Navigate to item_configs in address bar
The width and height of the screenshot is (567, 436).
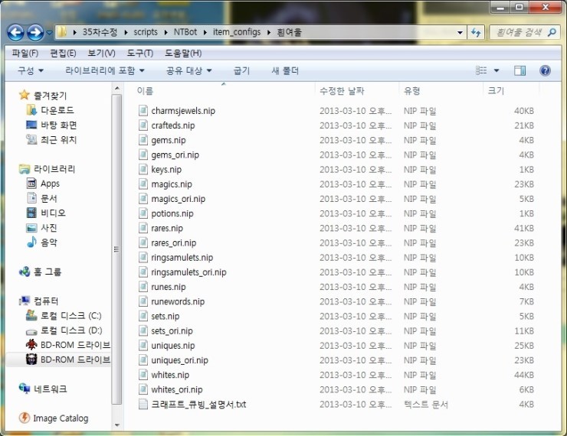[237, 32]
